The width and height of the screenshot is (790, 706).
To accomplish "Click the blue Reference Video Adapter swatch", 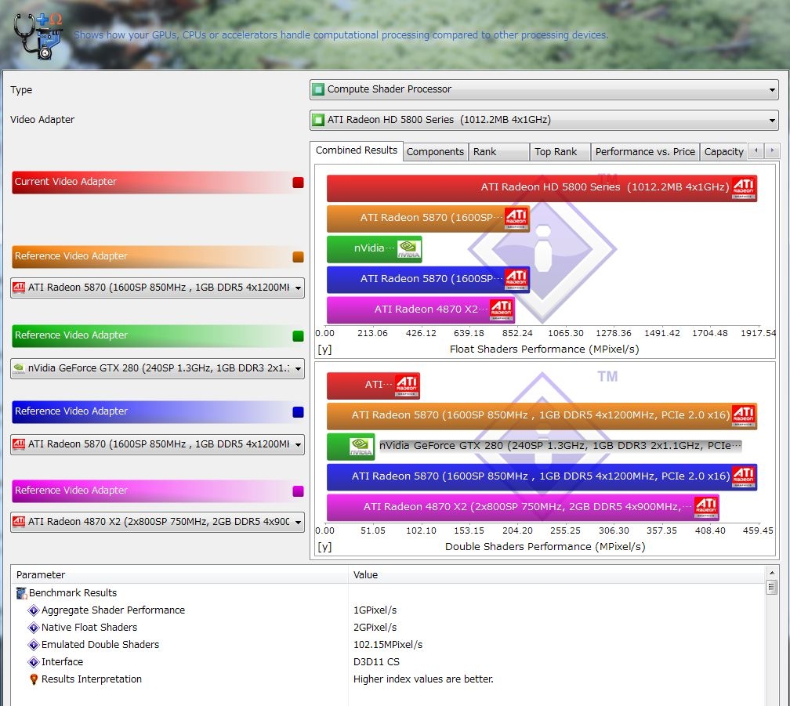I will coord(299,412).
